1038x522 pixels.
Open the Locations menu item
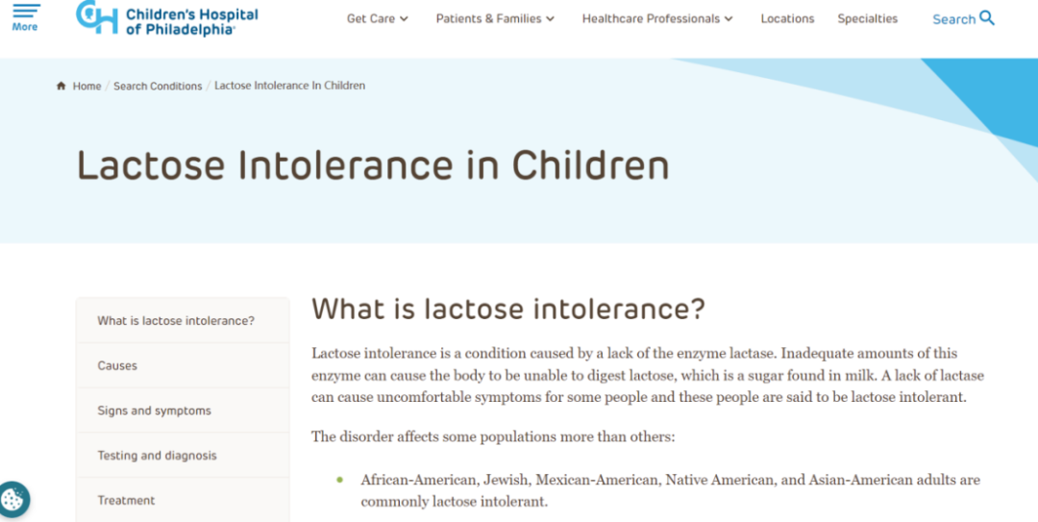coord(787,19)
